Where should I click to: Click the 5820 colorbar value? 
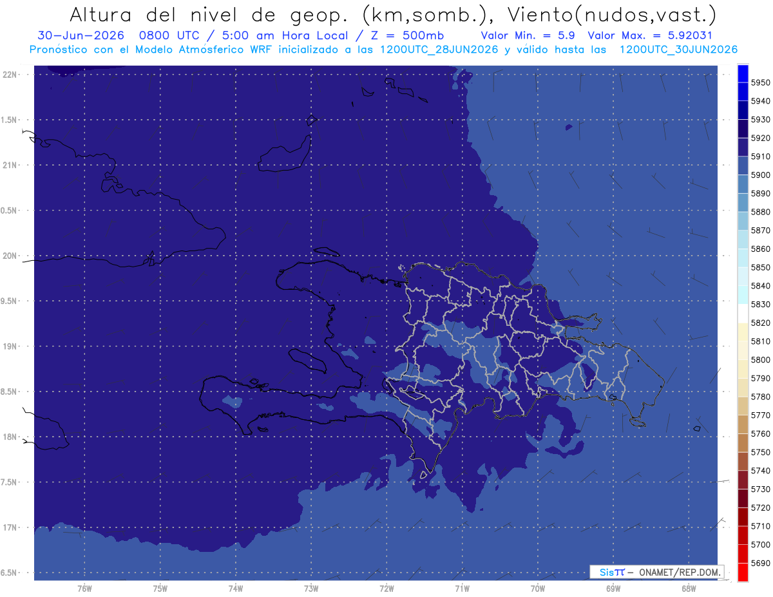click(x=761, y=323)
